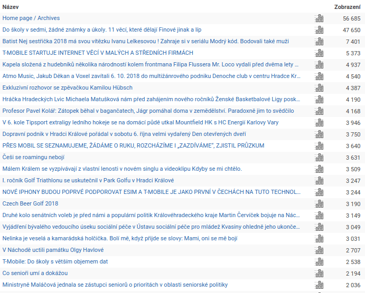Open stats chart icon for Home page / Archives
365x293 pixels.
[319, 18]
